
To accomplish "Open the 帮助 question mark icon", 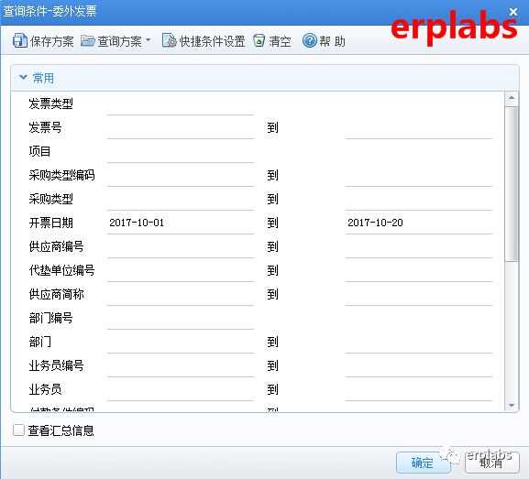I will [309, 40].
